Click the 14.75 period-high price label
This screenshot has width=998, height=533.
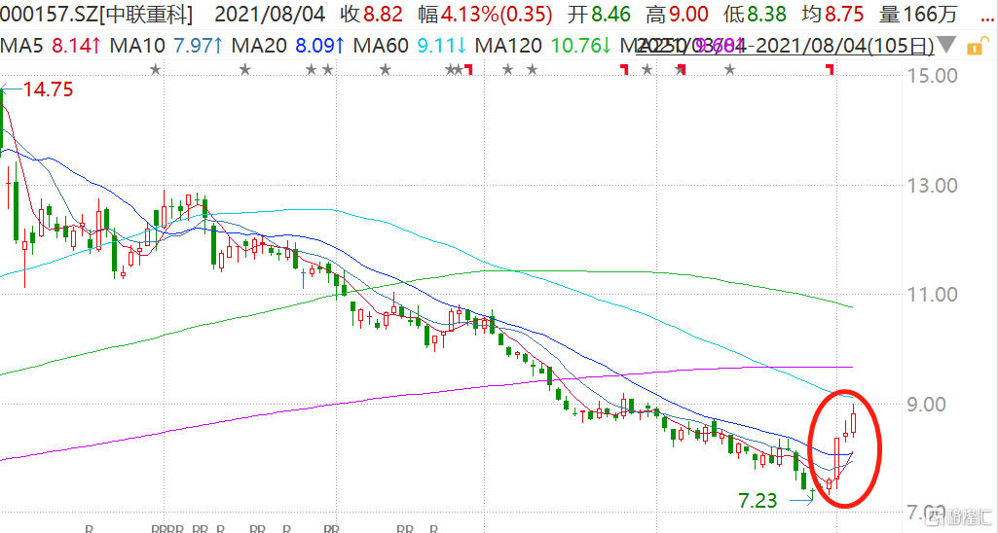(49, 89)
